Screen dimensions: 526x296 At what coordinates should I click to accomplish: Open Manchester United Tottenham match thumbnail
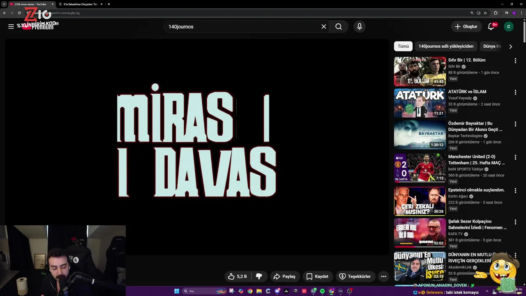[x=420, y=168]
